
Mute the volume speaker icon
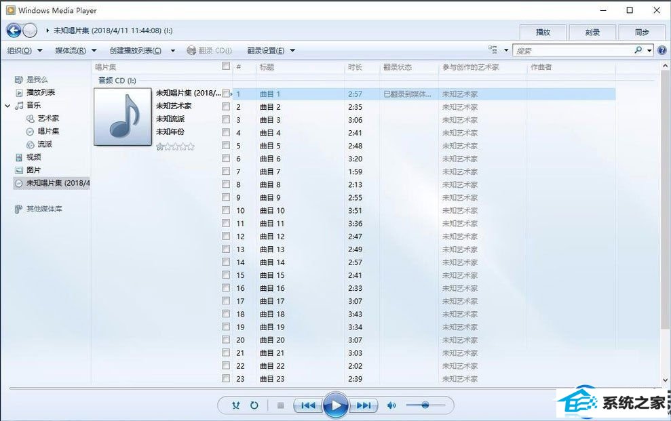coord(391,405)
